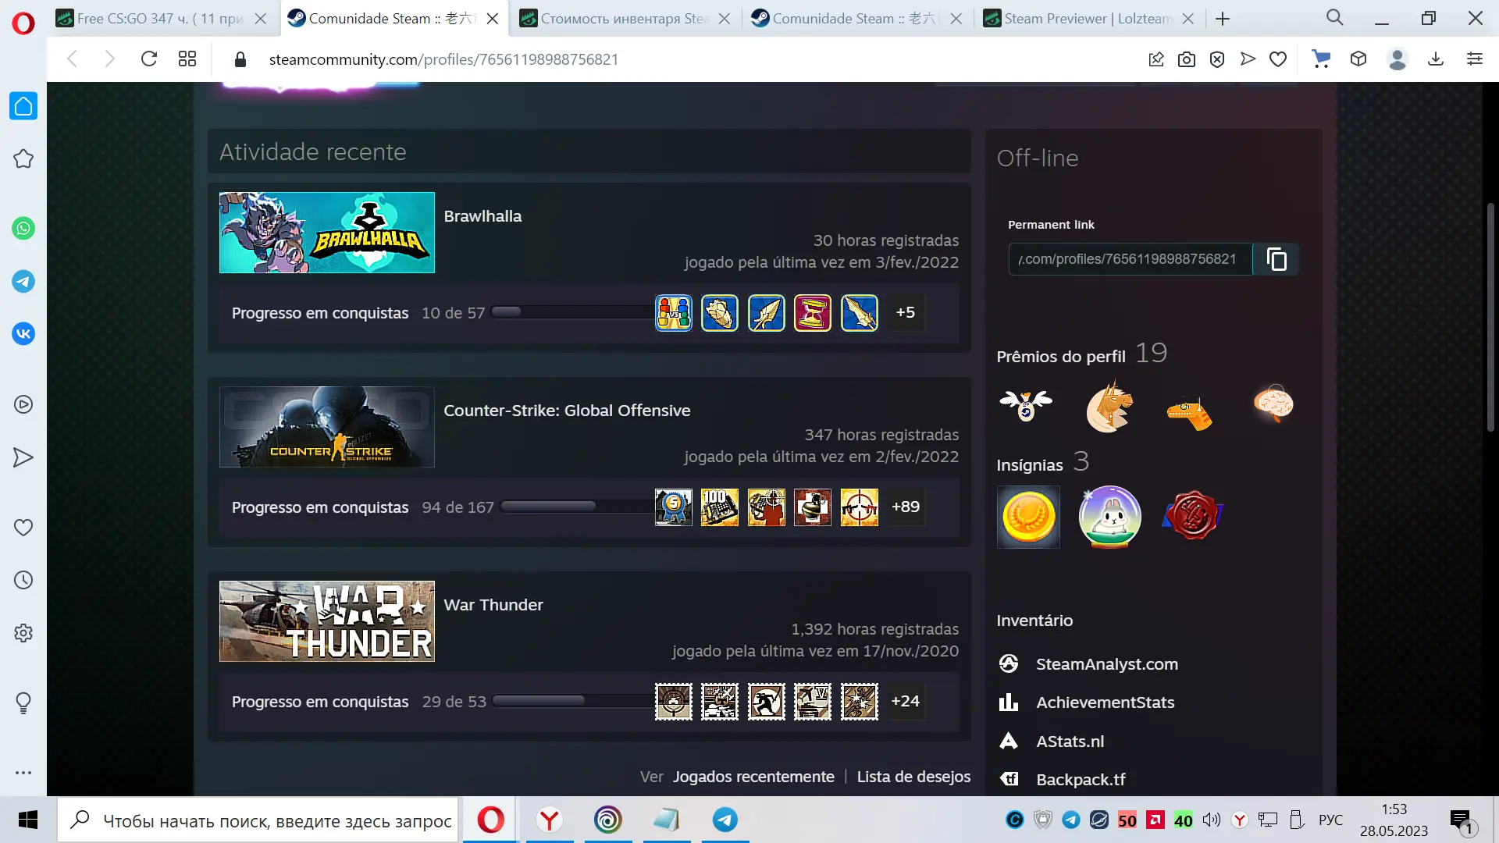The image size is (1499, 843).
Task: Open VK messenger in sidebar
Action: 23,334
